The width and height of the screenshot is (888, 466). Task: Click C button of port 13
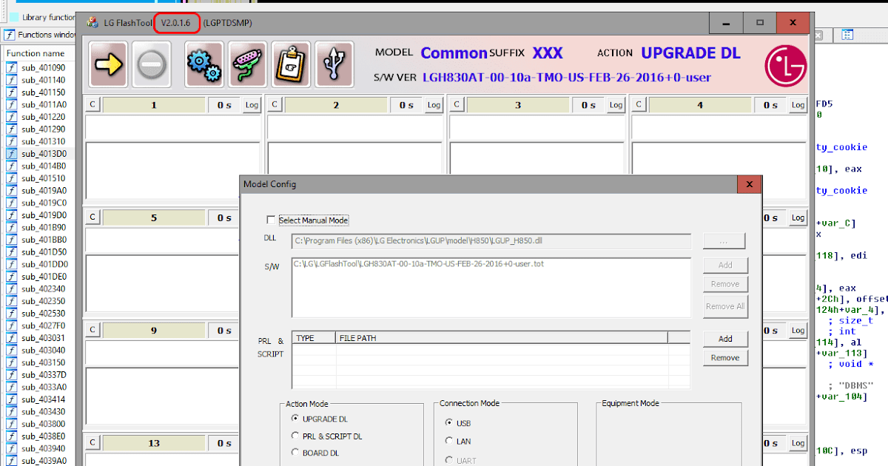click(x=92, y=442)
